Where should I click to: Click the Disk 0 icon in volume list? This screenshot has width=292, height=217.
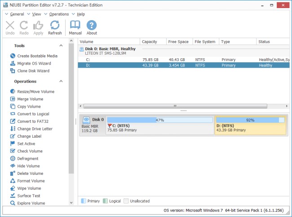(82, 49)
